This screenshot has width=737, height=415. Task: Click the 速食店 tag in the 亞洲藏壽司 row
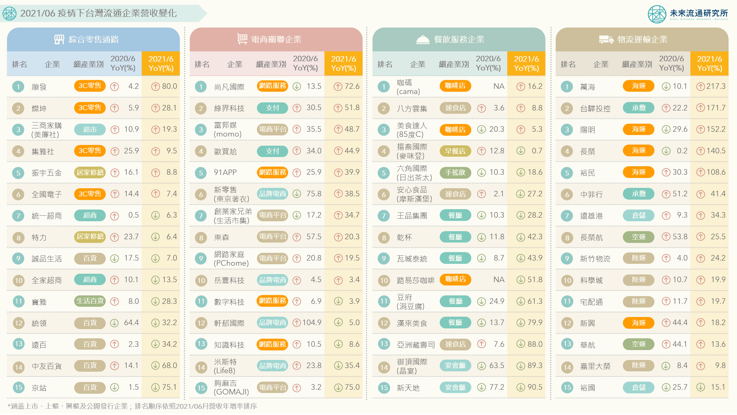455,344
